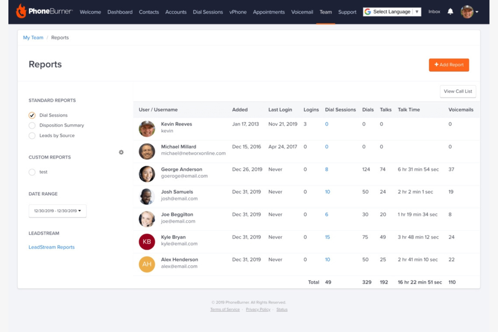Open Josh Samuels' 10 dial sessions

326,192
